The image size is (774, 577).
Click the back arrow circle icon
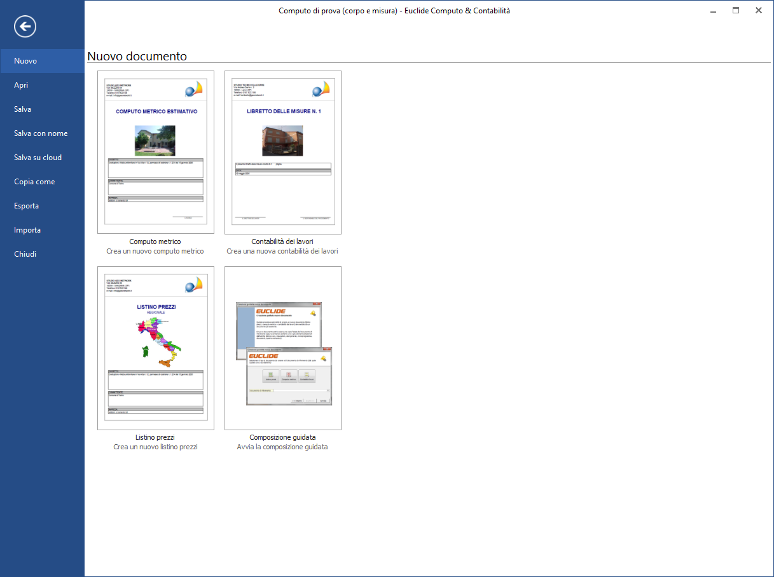point(25,26)
